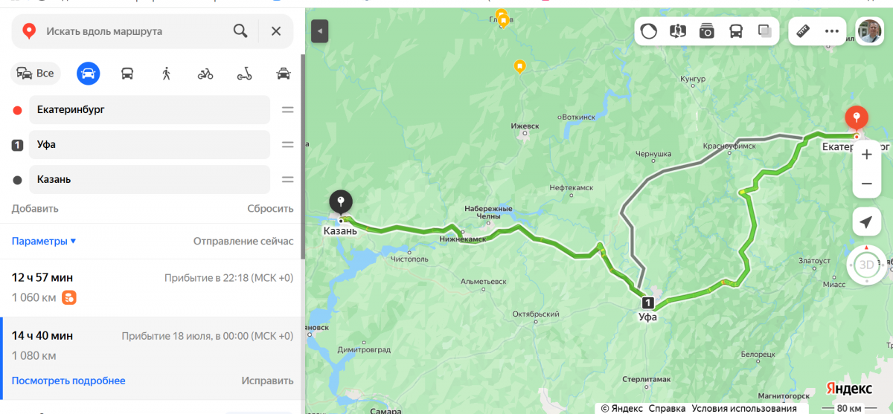893x414 pixels.
Task: Show the public transport map layer
Action: coord(735,31)
